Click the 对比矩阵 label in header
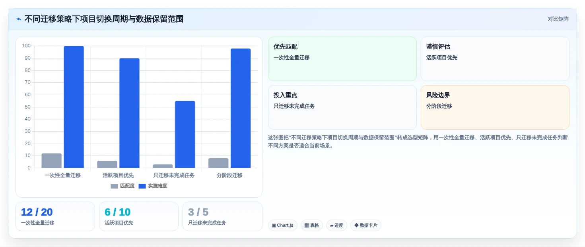This screenshot has height=247, width=585. coord(558,19)
